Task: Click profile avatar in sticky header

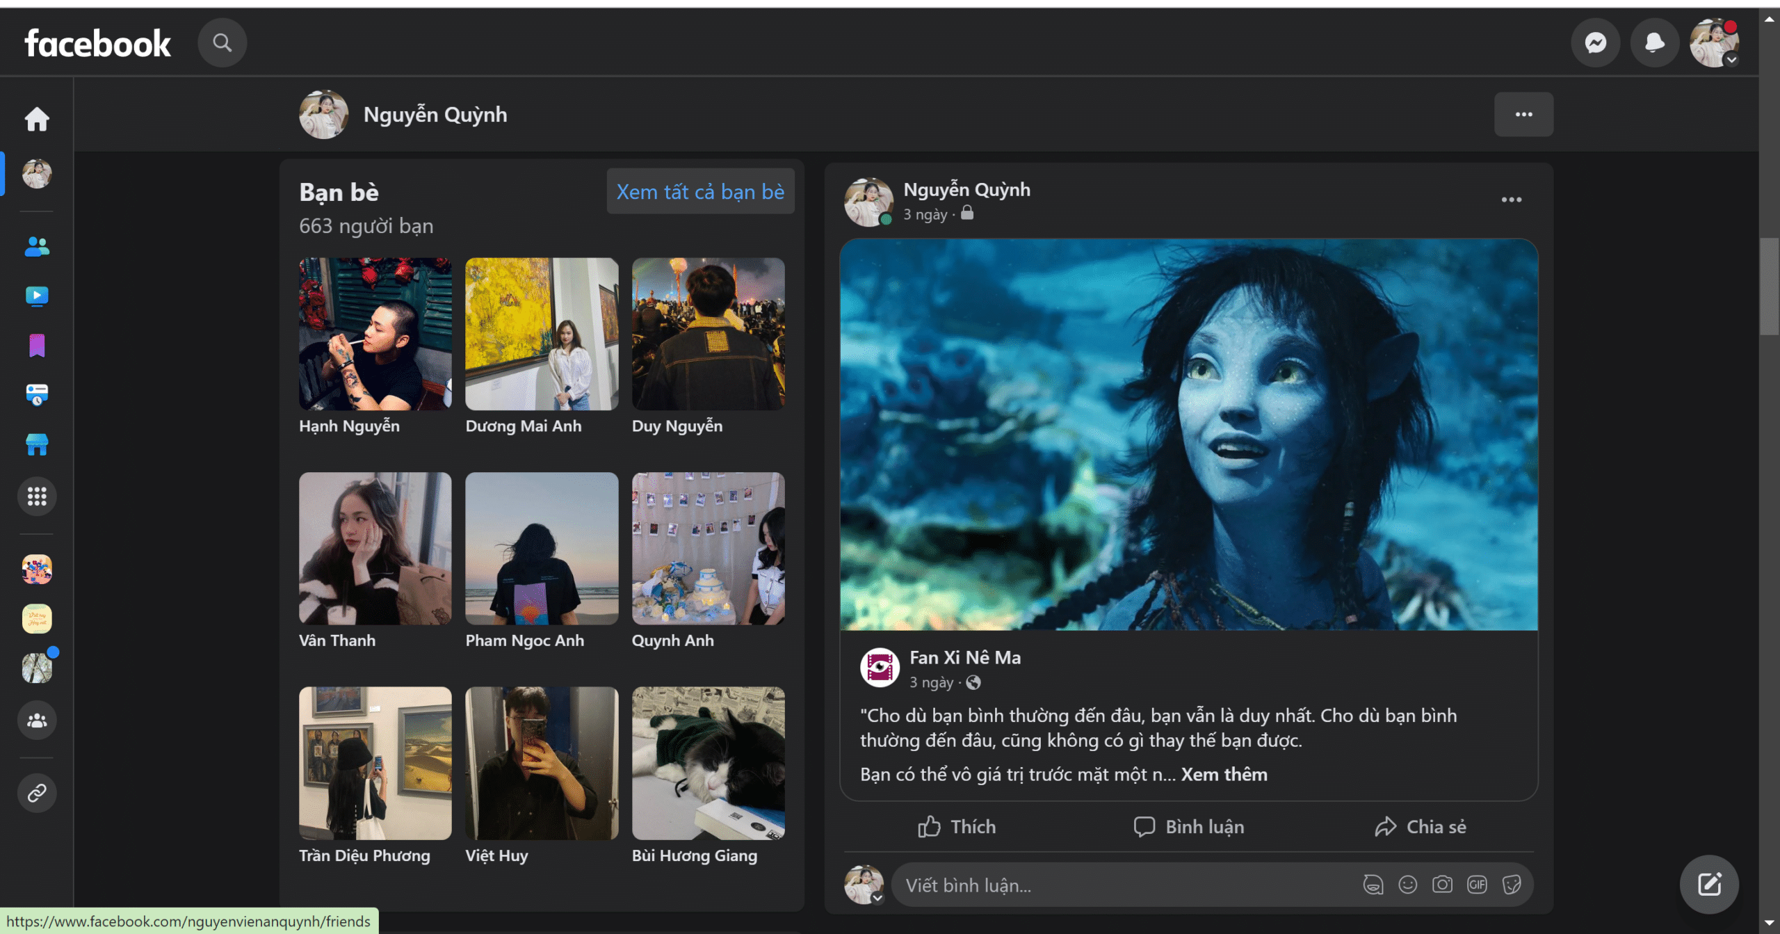Action: coord(324,115)
